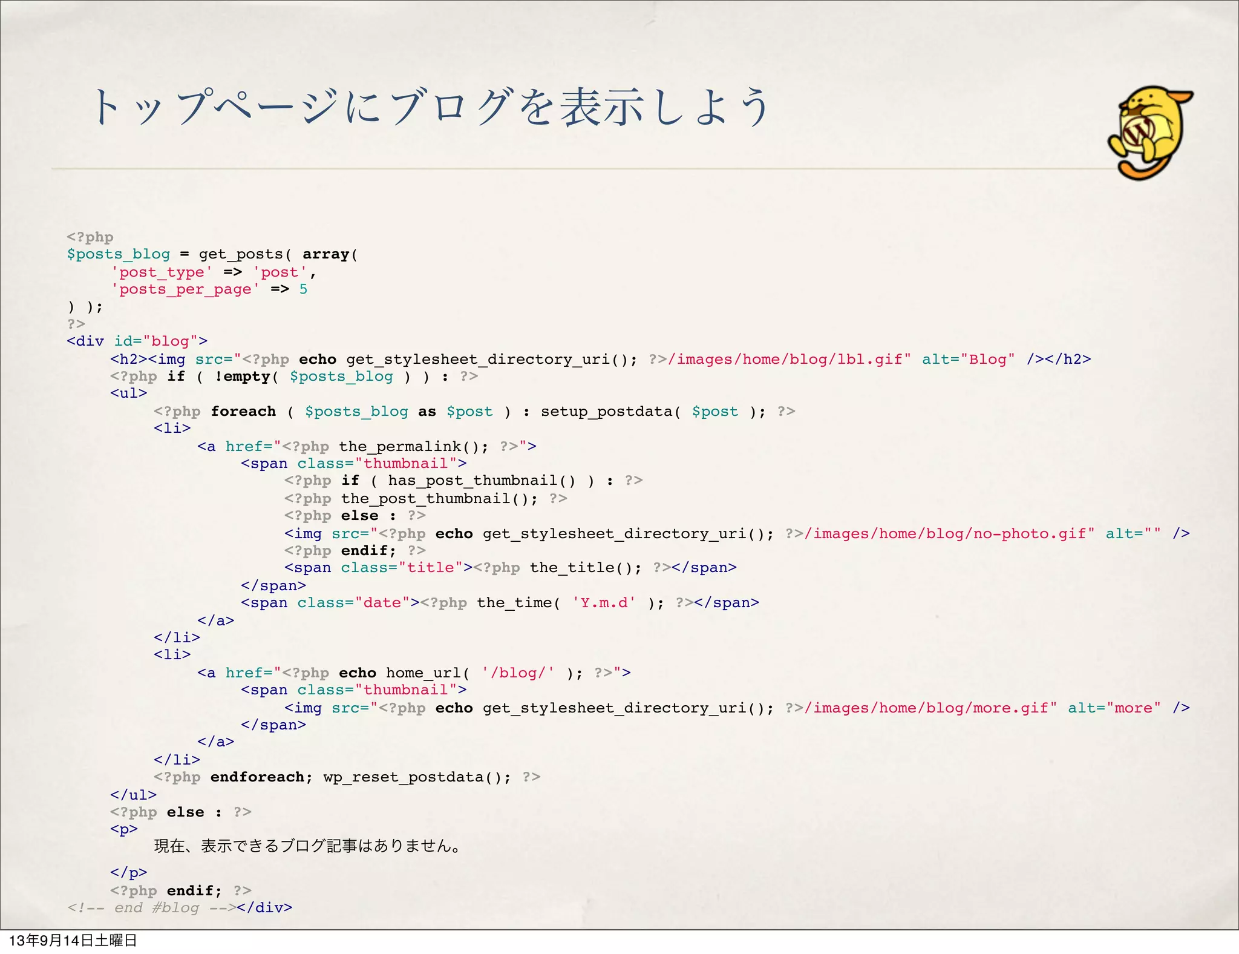The width and height of the screenshot is (1239, 954).
Task: Click the Wapuu WordPress mascot image
Action: [1150, 133]
